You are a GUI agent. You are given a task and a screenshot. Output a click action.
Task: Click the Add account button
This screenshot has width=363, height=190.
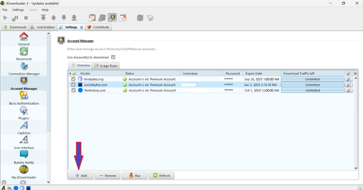tap(81, 176)
